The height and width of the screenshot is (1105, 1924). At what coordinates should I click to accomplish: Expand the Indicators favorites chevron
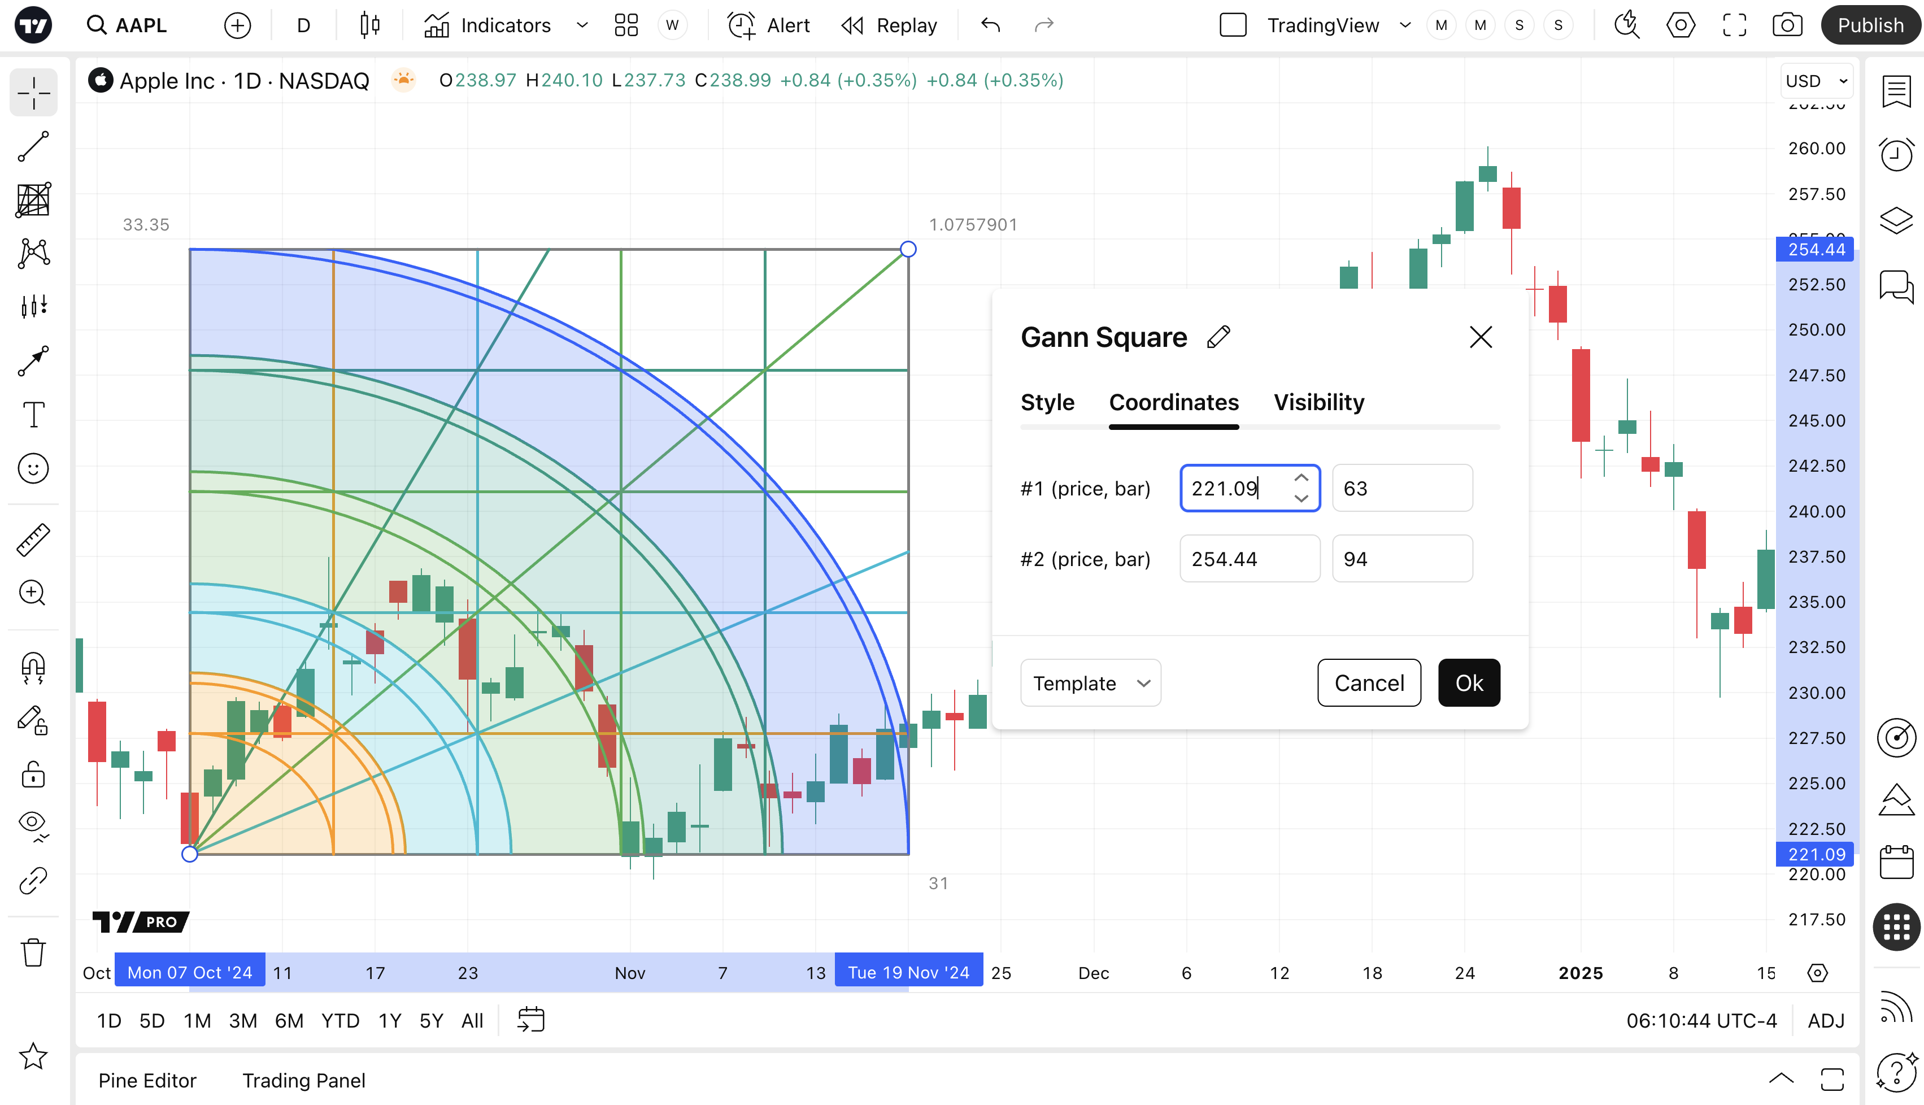(582, 25)
